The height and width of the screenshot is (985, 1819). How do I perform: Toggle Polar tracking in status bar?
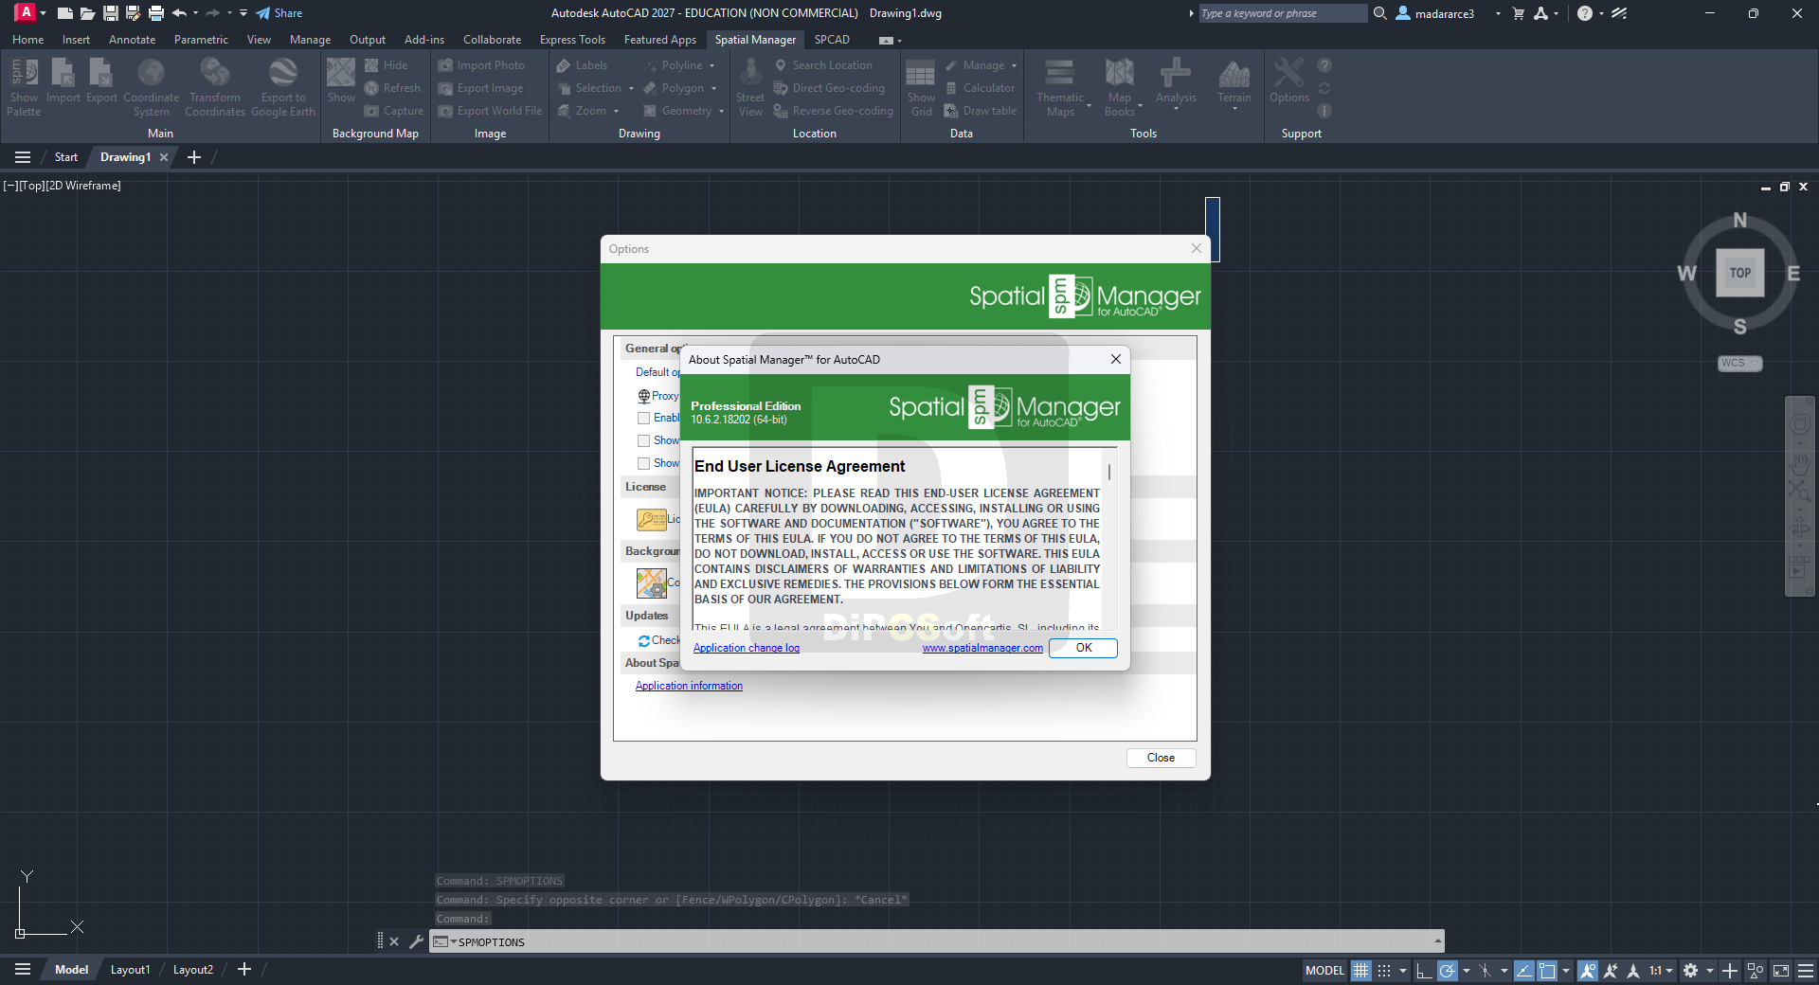click(1447, 970)
